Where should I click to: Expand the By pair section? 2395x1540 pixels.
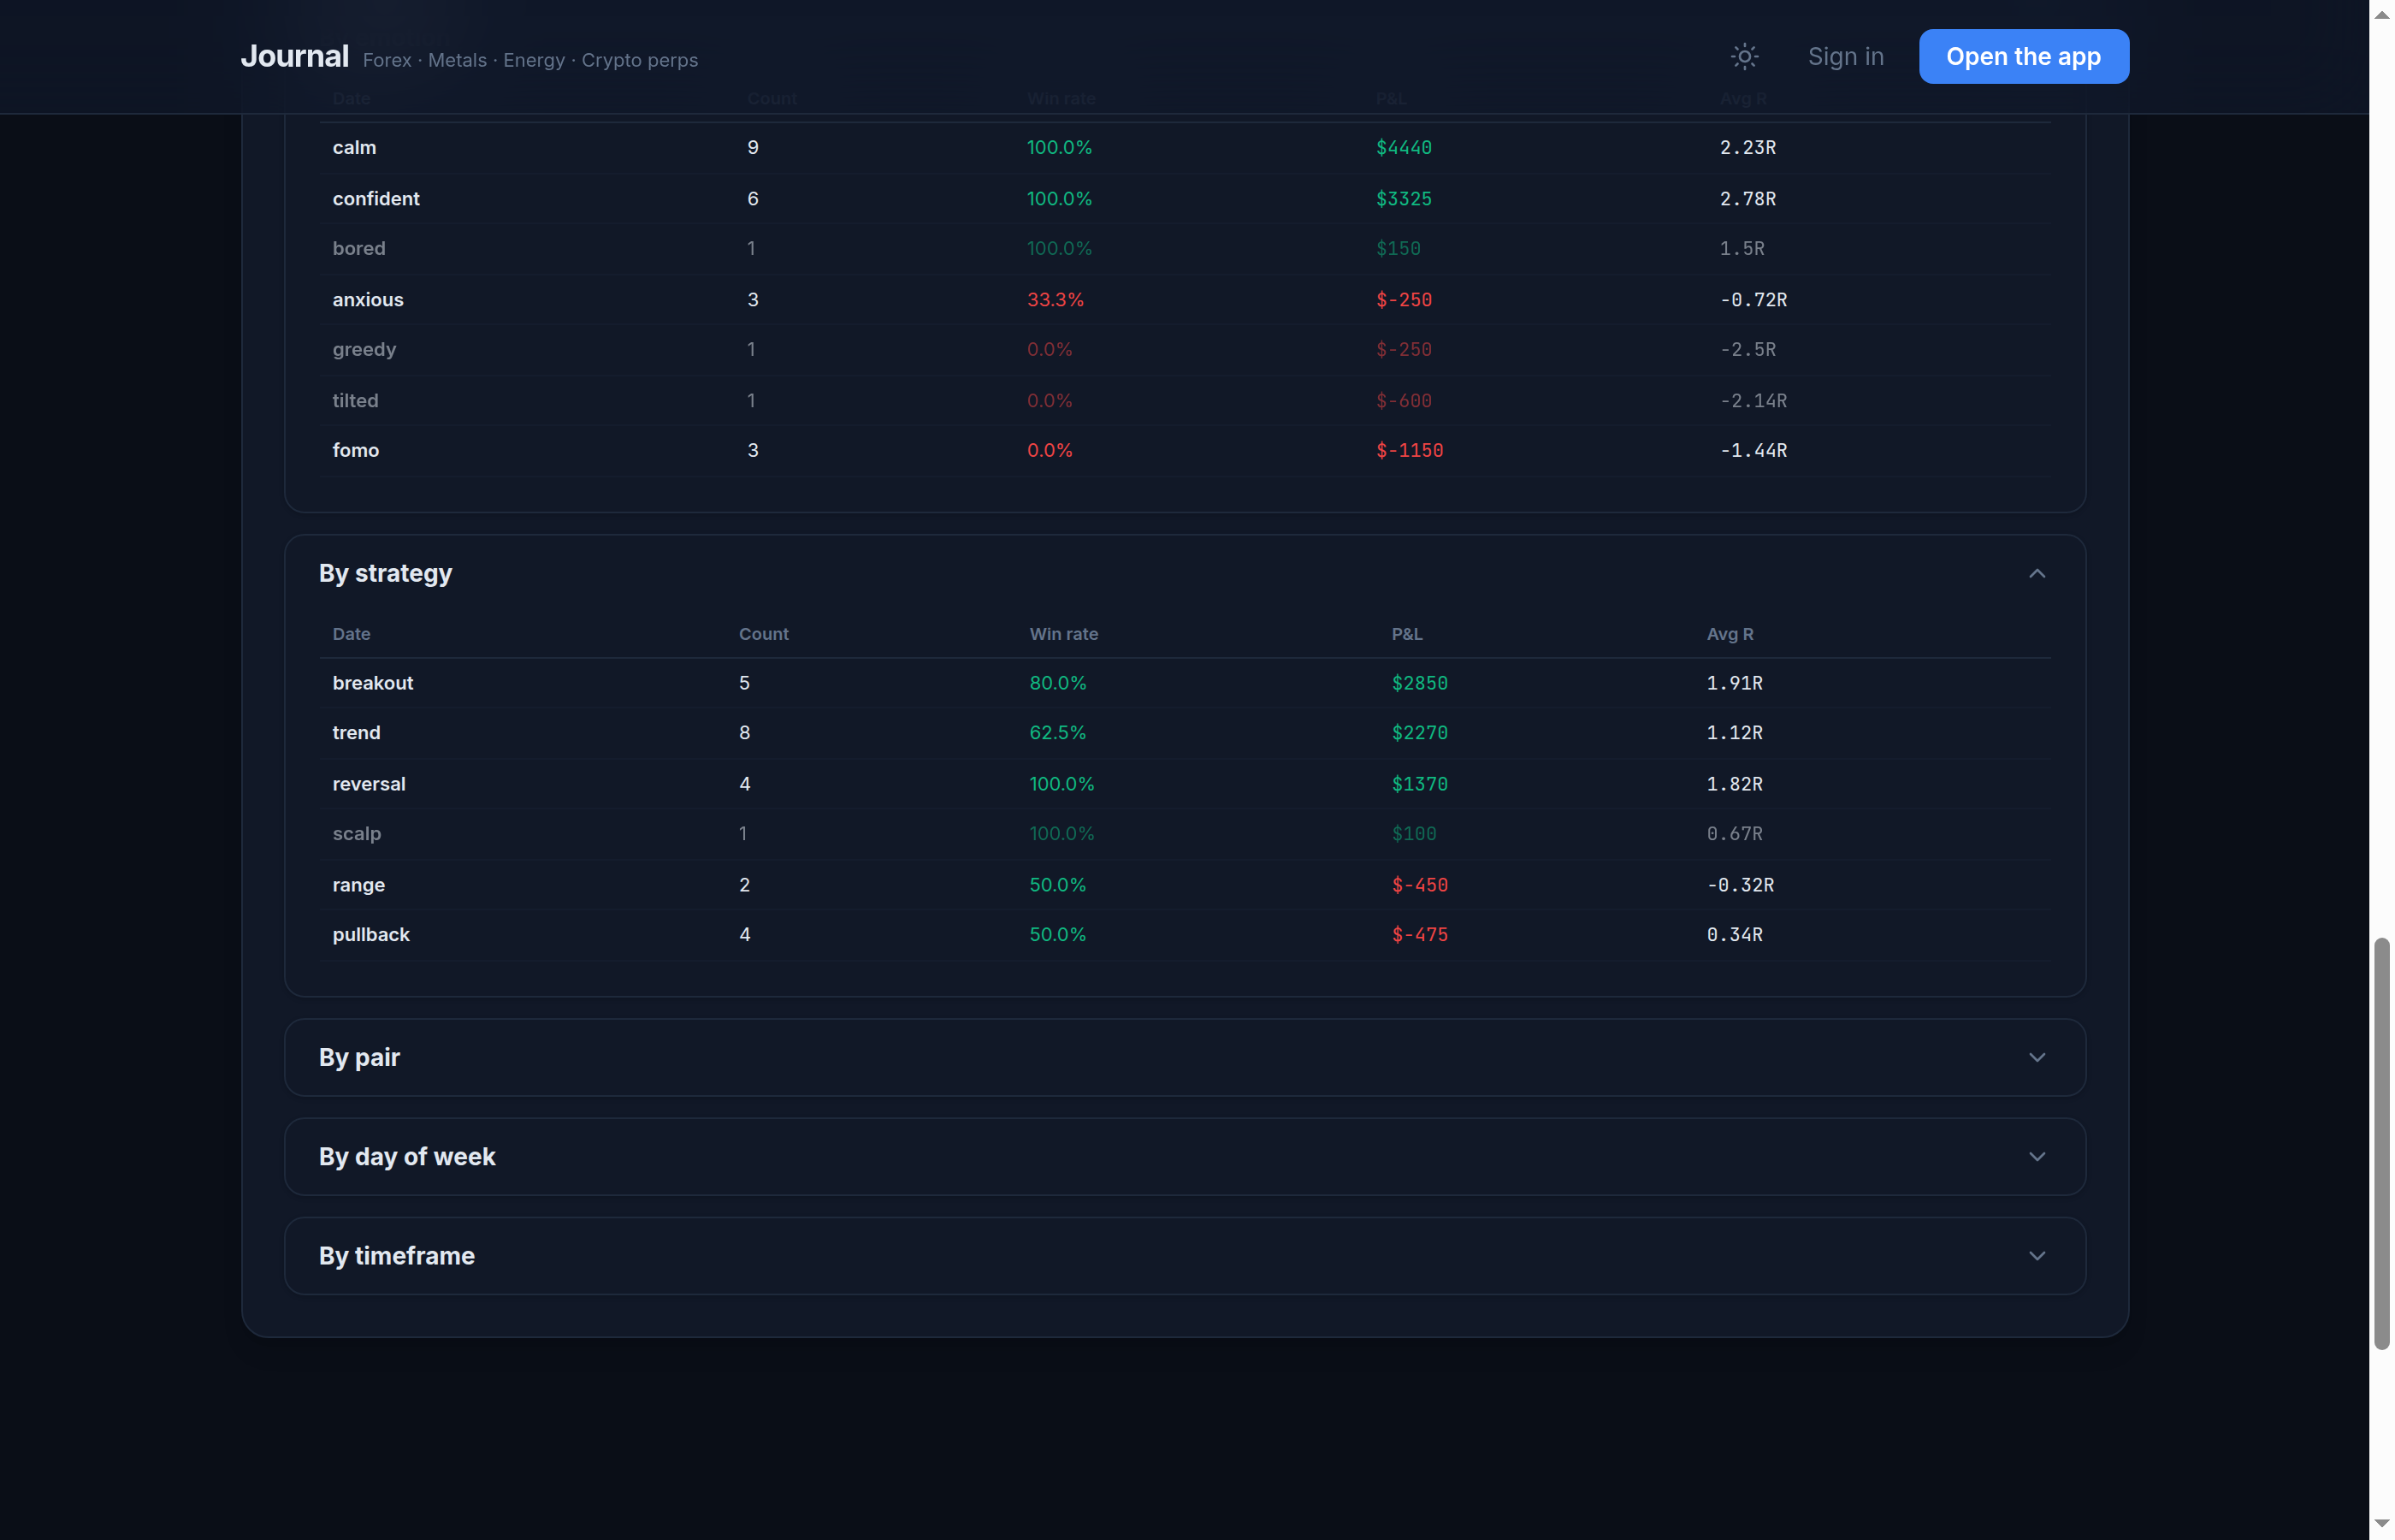coord(1185,1057)
